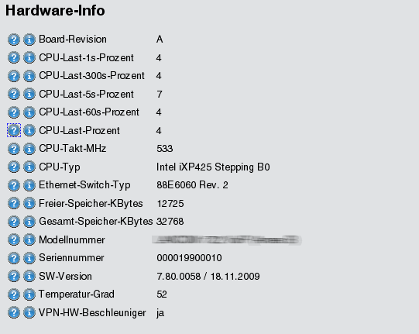
Task: Click the Hardware-Info heading
Action: click(x=55, y=11)
